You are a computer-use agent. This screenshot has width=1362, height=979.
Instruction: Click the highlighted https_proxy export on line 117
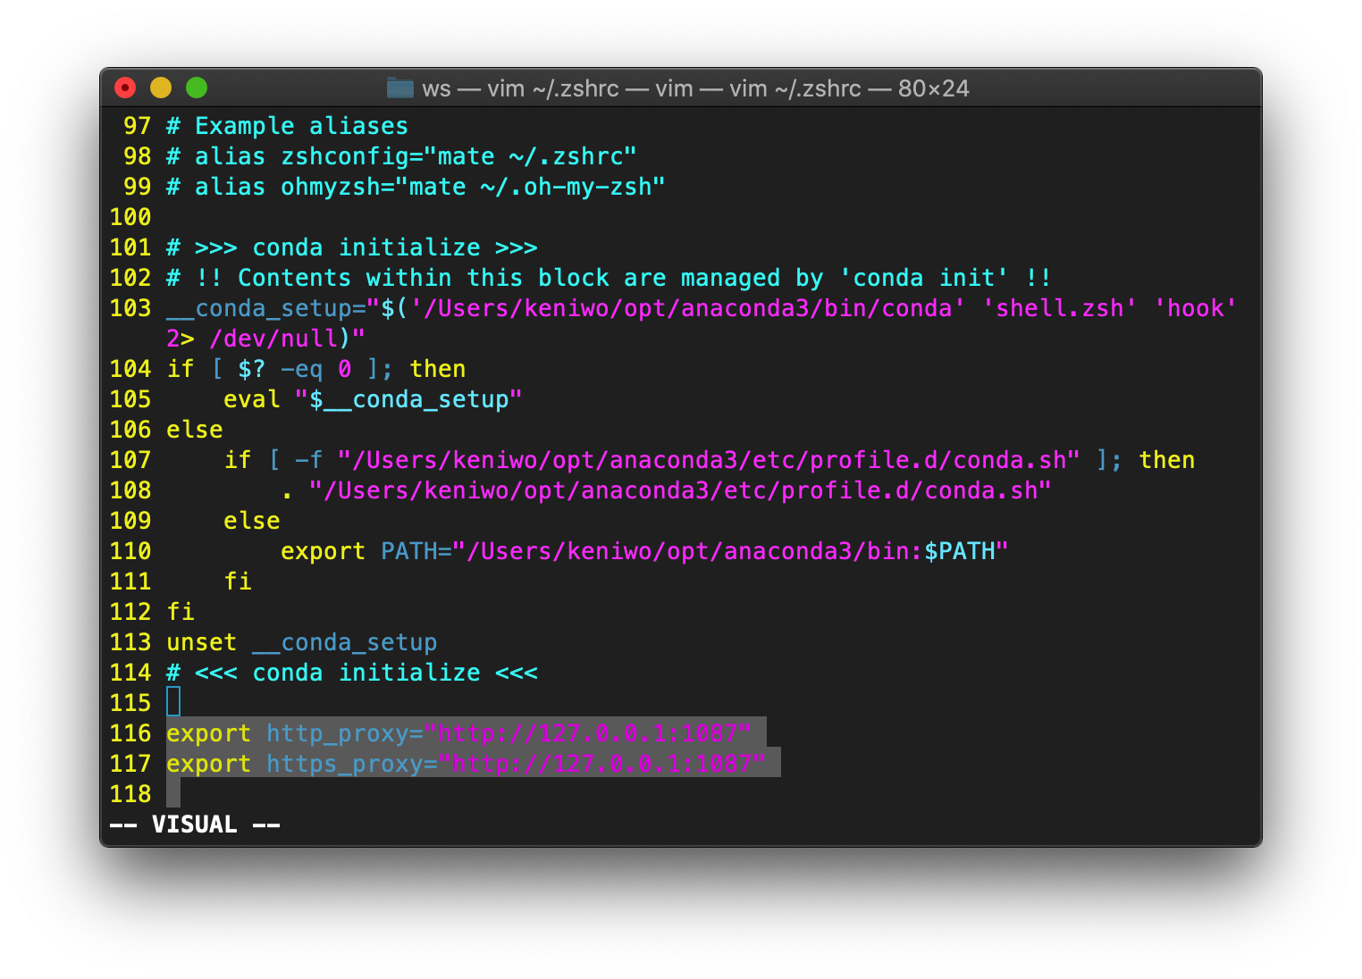pyautogui.click(x=472, y=764)
